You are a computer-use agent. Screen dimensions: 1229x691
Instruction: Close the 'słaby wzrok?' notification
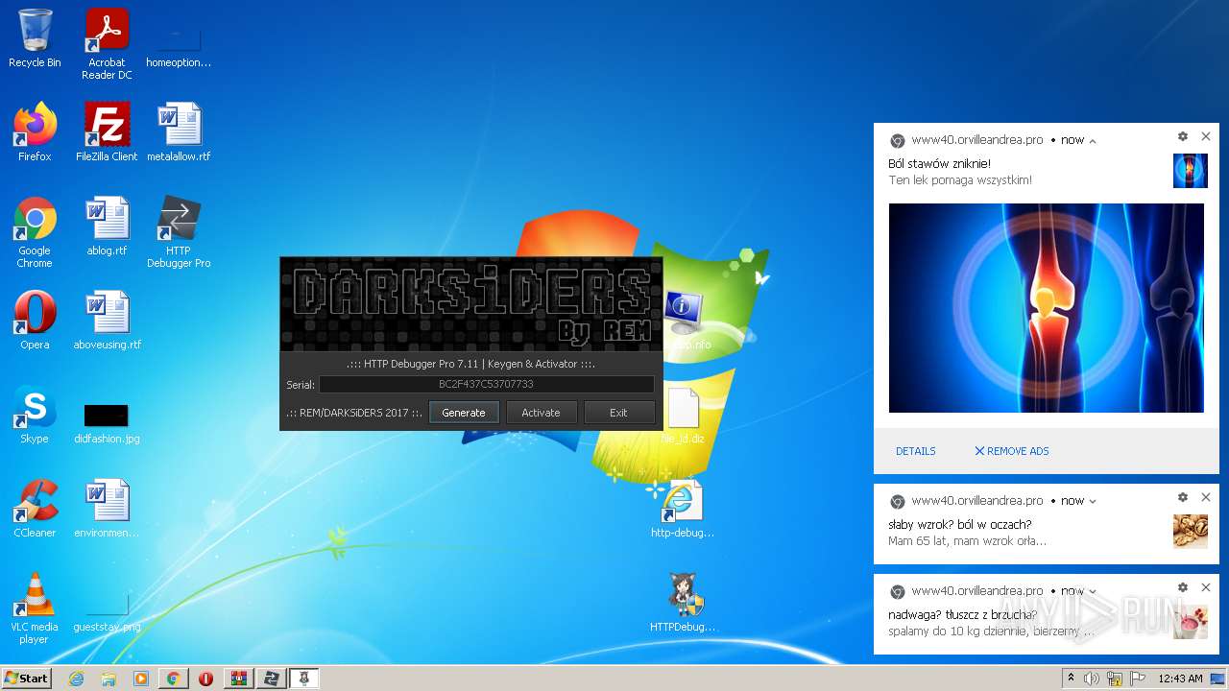coord(1206,497)
